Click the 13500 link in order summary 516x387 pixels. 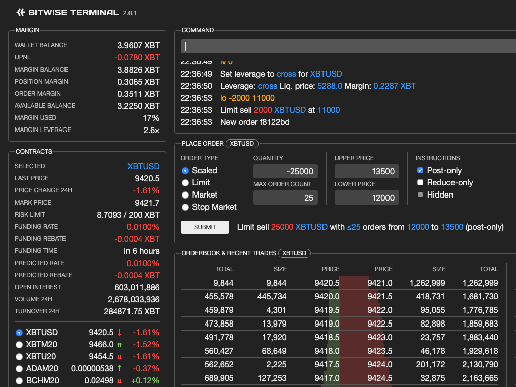point(452,227)
